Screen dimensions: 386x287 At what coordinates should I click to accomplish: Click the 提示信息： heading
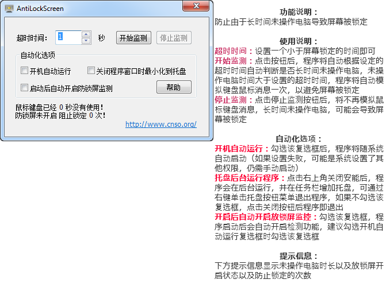click(299, 256)
